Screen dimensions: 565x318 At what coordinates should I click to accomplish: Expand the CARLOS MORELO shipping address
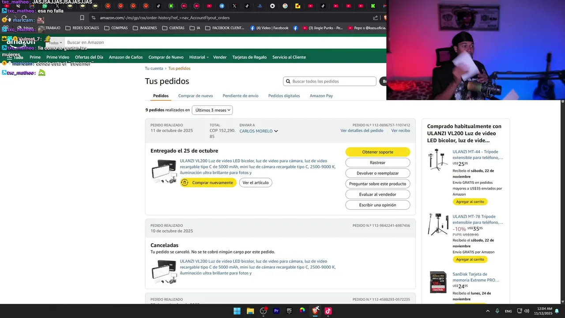point(259,131)
